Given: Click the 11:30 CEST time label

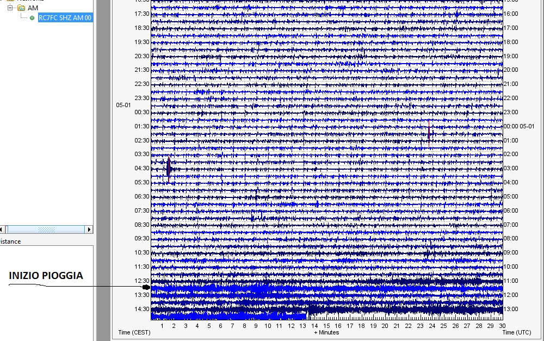Looking at the screenshot, I should coord(142,267).
